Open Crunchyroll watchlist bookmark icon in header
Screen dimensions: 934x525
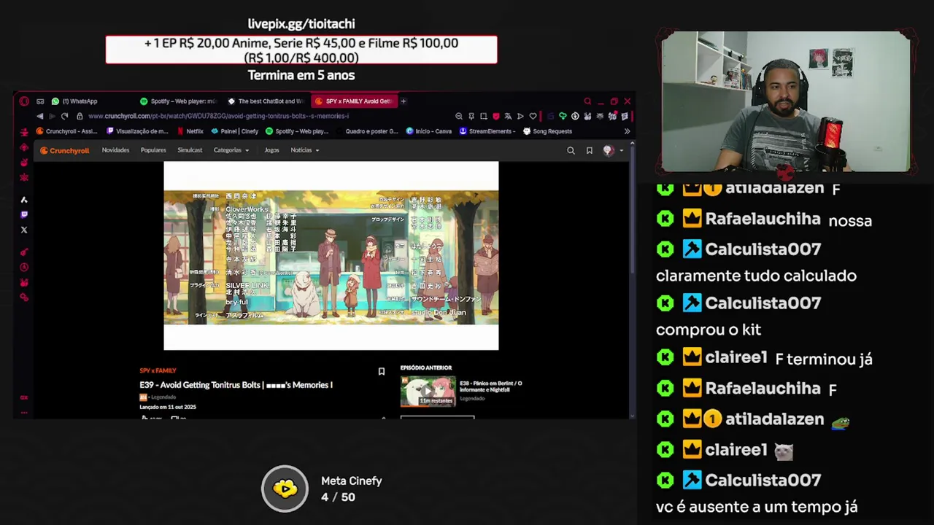pyautogui.click(x=589, y=150)
